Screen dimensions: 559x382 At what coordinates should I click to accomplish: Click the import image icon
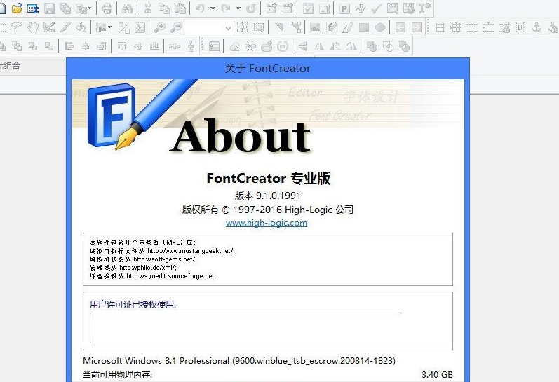click(x=316, y=27)
